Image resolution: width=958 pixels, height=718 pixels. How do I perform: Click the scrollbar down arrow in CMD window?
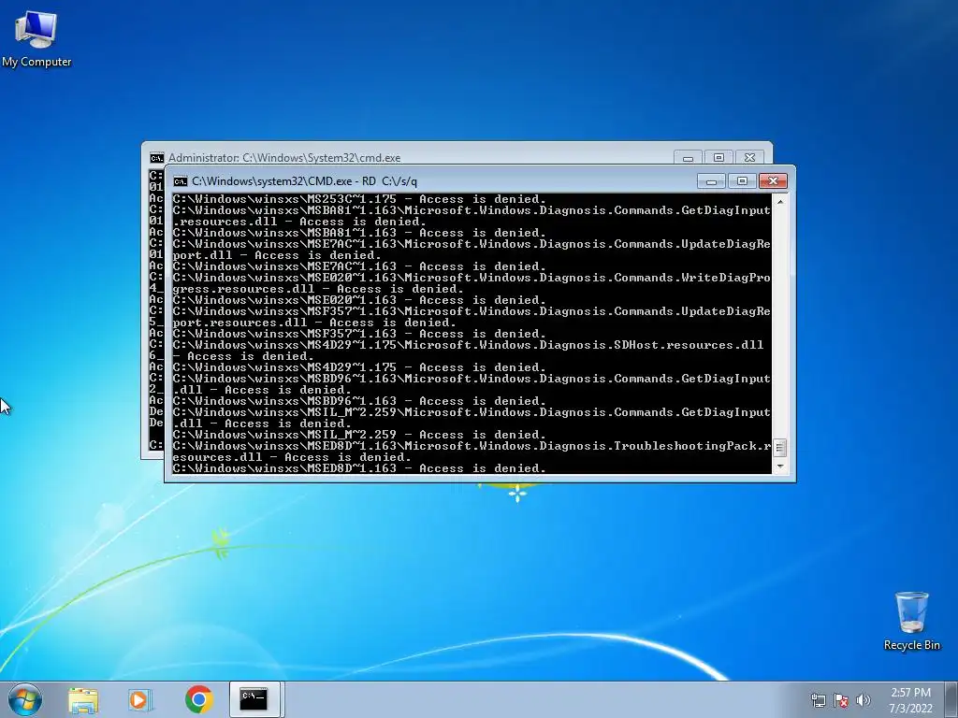click(x=779, y=467)
